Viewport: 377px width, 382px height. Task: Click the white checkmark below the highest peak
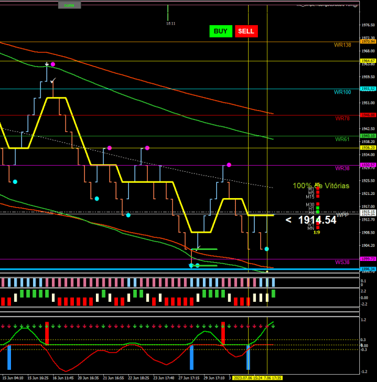(x=53, y=81)
